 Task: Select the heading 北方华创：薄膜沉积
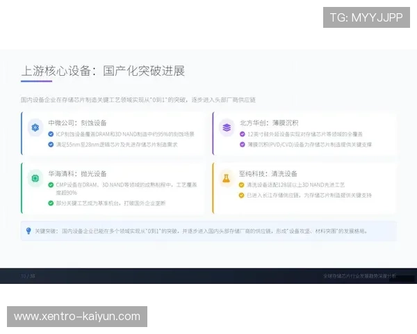point(269,123)
